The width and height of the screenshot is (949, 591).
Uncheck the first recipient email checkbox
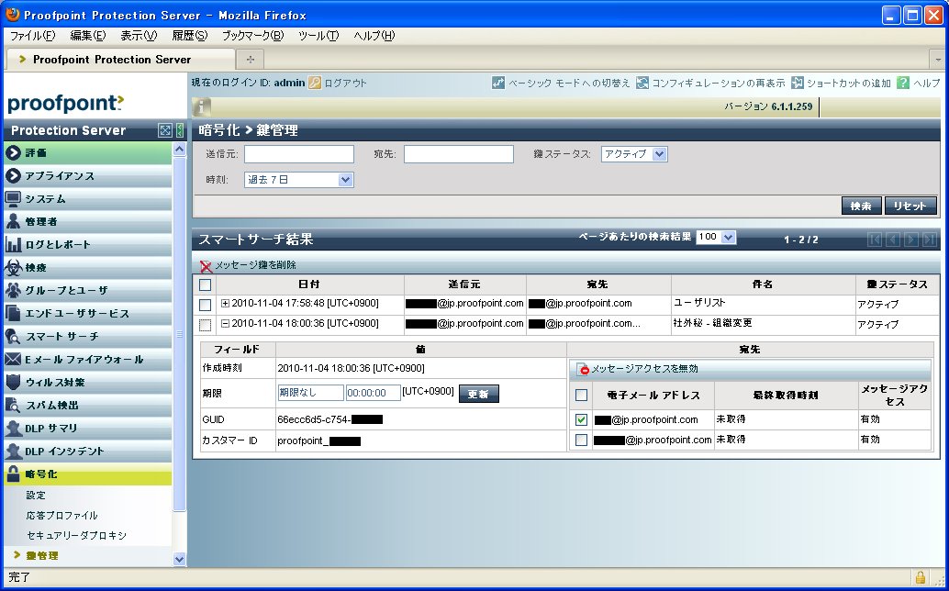[581, 419]
